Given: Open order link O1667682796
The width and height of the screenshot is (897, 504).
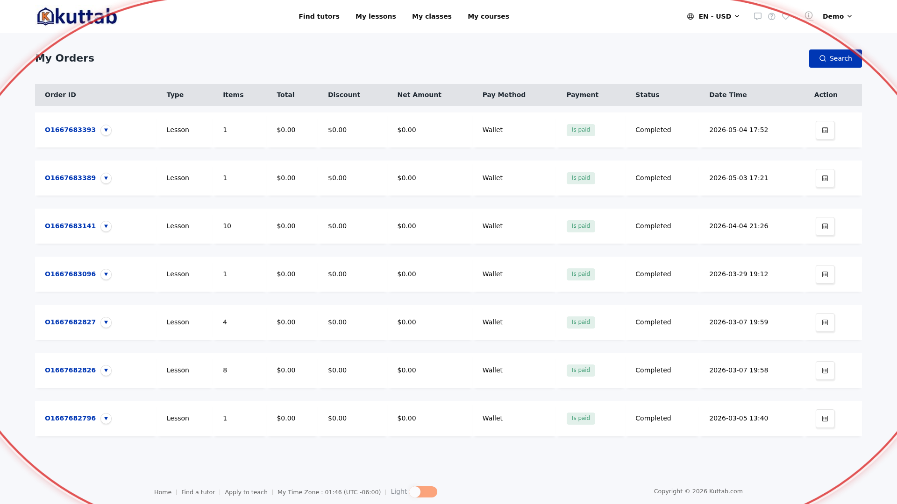Looking at the screenshot, I should 70,418.
